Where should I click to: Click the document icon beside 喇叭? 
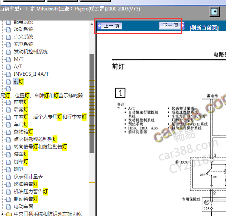tap(9, 170)
